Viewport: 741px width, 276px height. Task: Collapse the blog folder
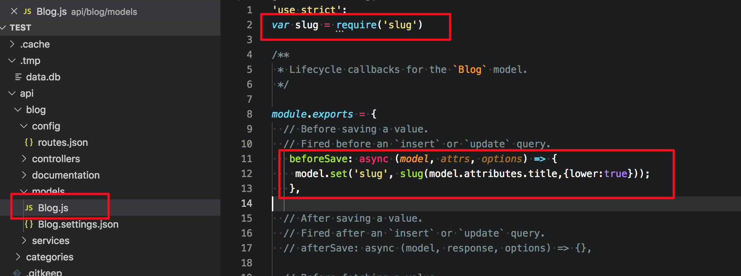18,109
